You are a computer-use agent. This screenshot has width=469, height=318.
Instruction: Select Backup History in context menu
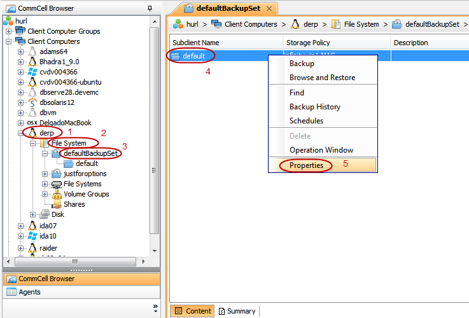tap(314, 107)
